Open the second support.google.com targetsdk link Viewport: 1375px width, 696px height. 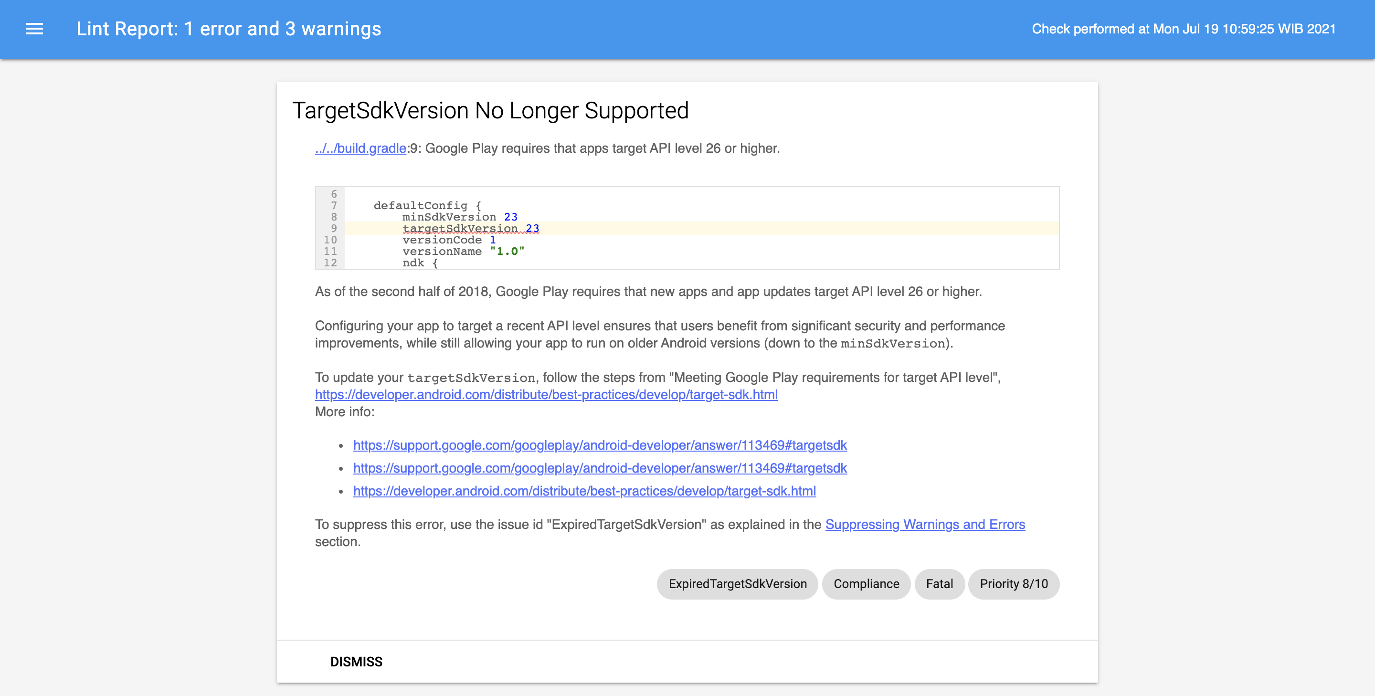pyautogui.click(x=600, y=468)
